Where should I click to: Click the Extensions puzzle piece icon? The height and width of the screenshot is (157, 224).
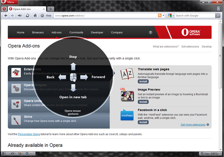point(16,73)
